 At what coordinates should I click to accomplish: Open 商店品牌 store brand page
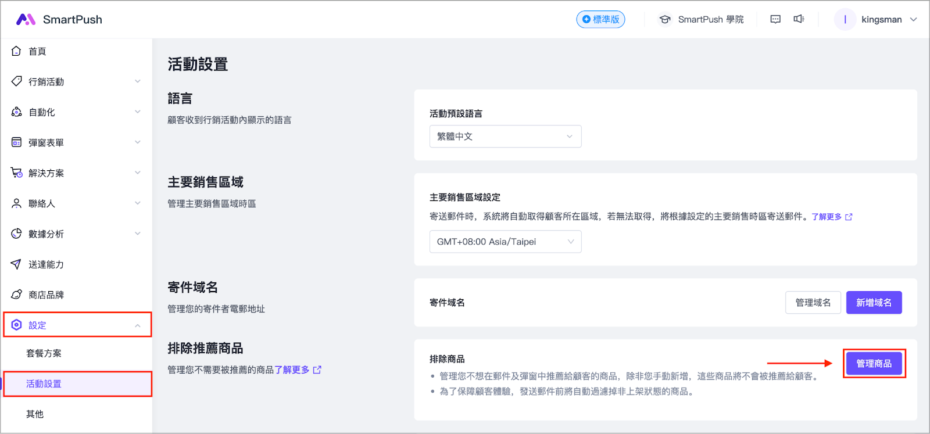pos(45,295)
